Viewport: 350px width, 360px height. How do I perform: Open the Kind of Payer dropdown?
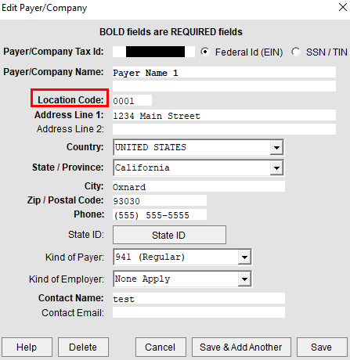(x=244, y=257)
